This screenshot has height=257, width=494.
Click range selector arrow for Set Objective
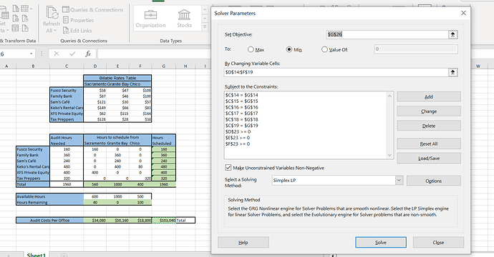[x=452, y=34]
